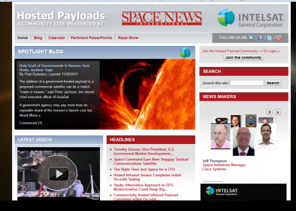Open Pertinent PowerPoints menu item
Viewport: 296px width, 211px height.
click(x=91, y=37)
